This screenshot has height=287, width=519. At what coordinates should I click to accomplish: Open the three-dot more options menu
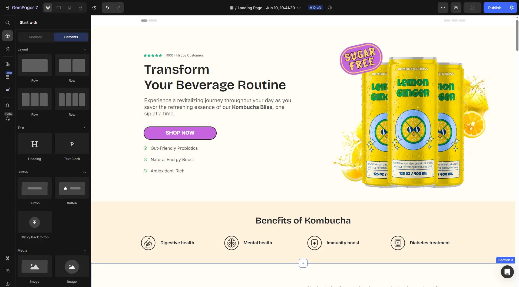443,8
